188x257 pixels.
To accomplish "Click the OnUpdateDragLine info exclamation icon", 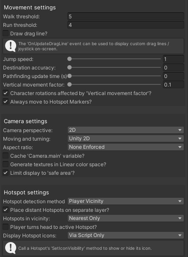I will [x=11, y=46].
